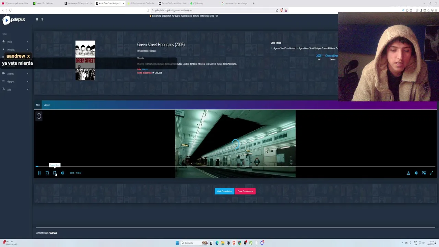Switch to the Kick Dashboard browser tab
439x247 pixels.
click(x=46, y=3)
